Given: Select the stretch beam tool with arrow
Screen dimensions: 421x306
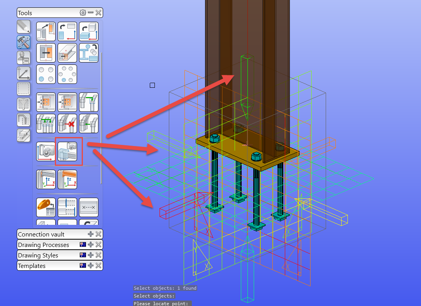Looking at the screenshot, I should (x=46, y=31).
